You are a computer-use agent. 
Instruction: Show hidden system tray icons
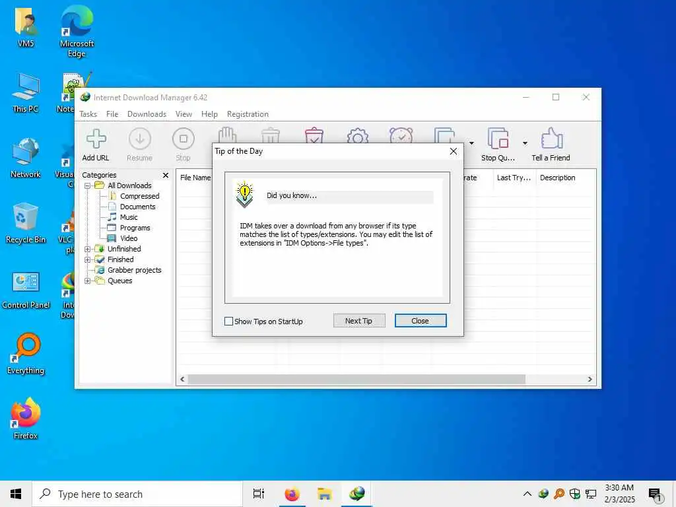[x=527, y=494]
